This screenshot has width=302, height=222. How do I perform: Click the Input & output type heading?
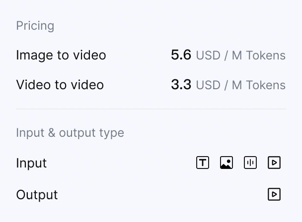click(x=70, y=133)
